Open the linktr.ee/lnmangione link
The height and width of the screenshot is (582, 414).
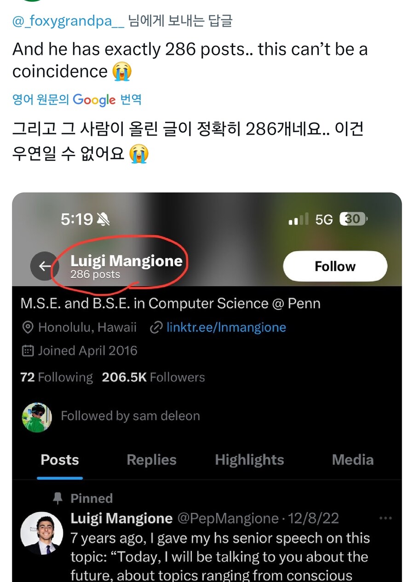(x=226, y=328)
